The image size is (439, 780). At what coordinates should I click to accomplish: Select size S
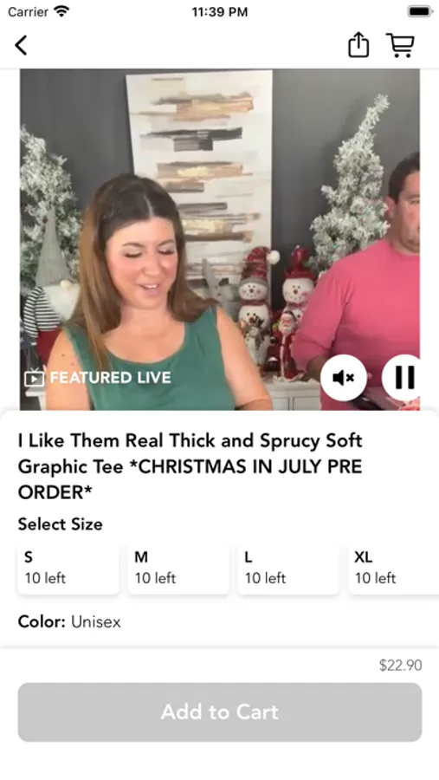(x=68, y=568)
